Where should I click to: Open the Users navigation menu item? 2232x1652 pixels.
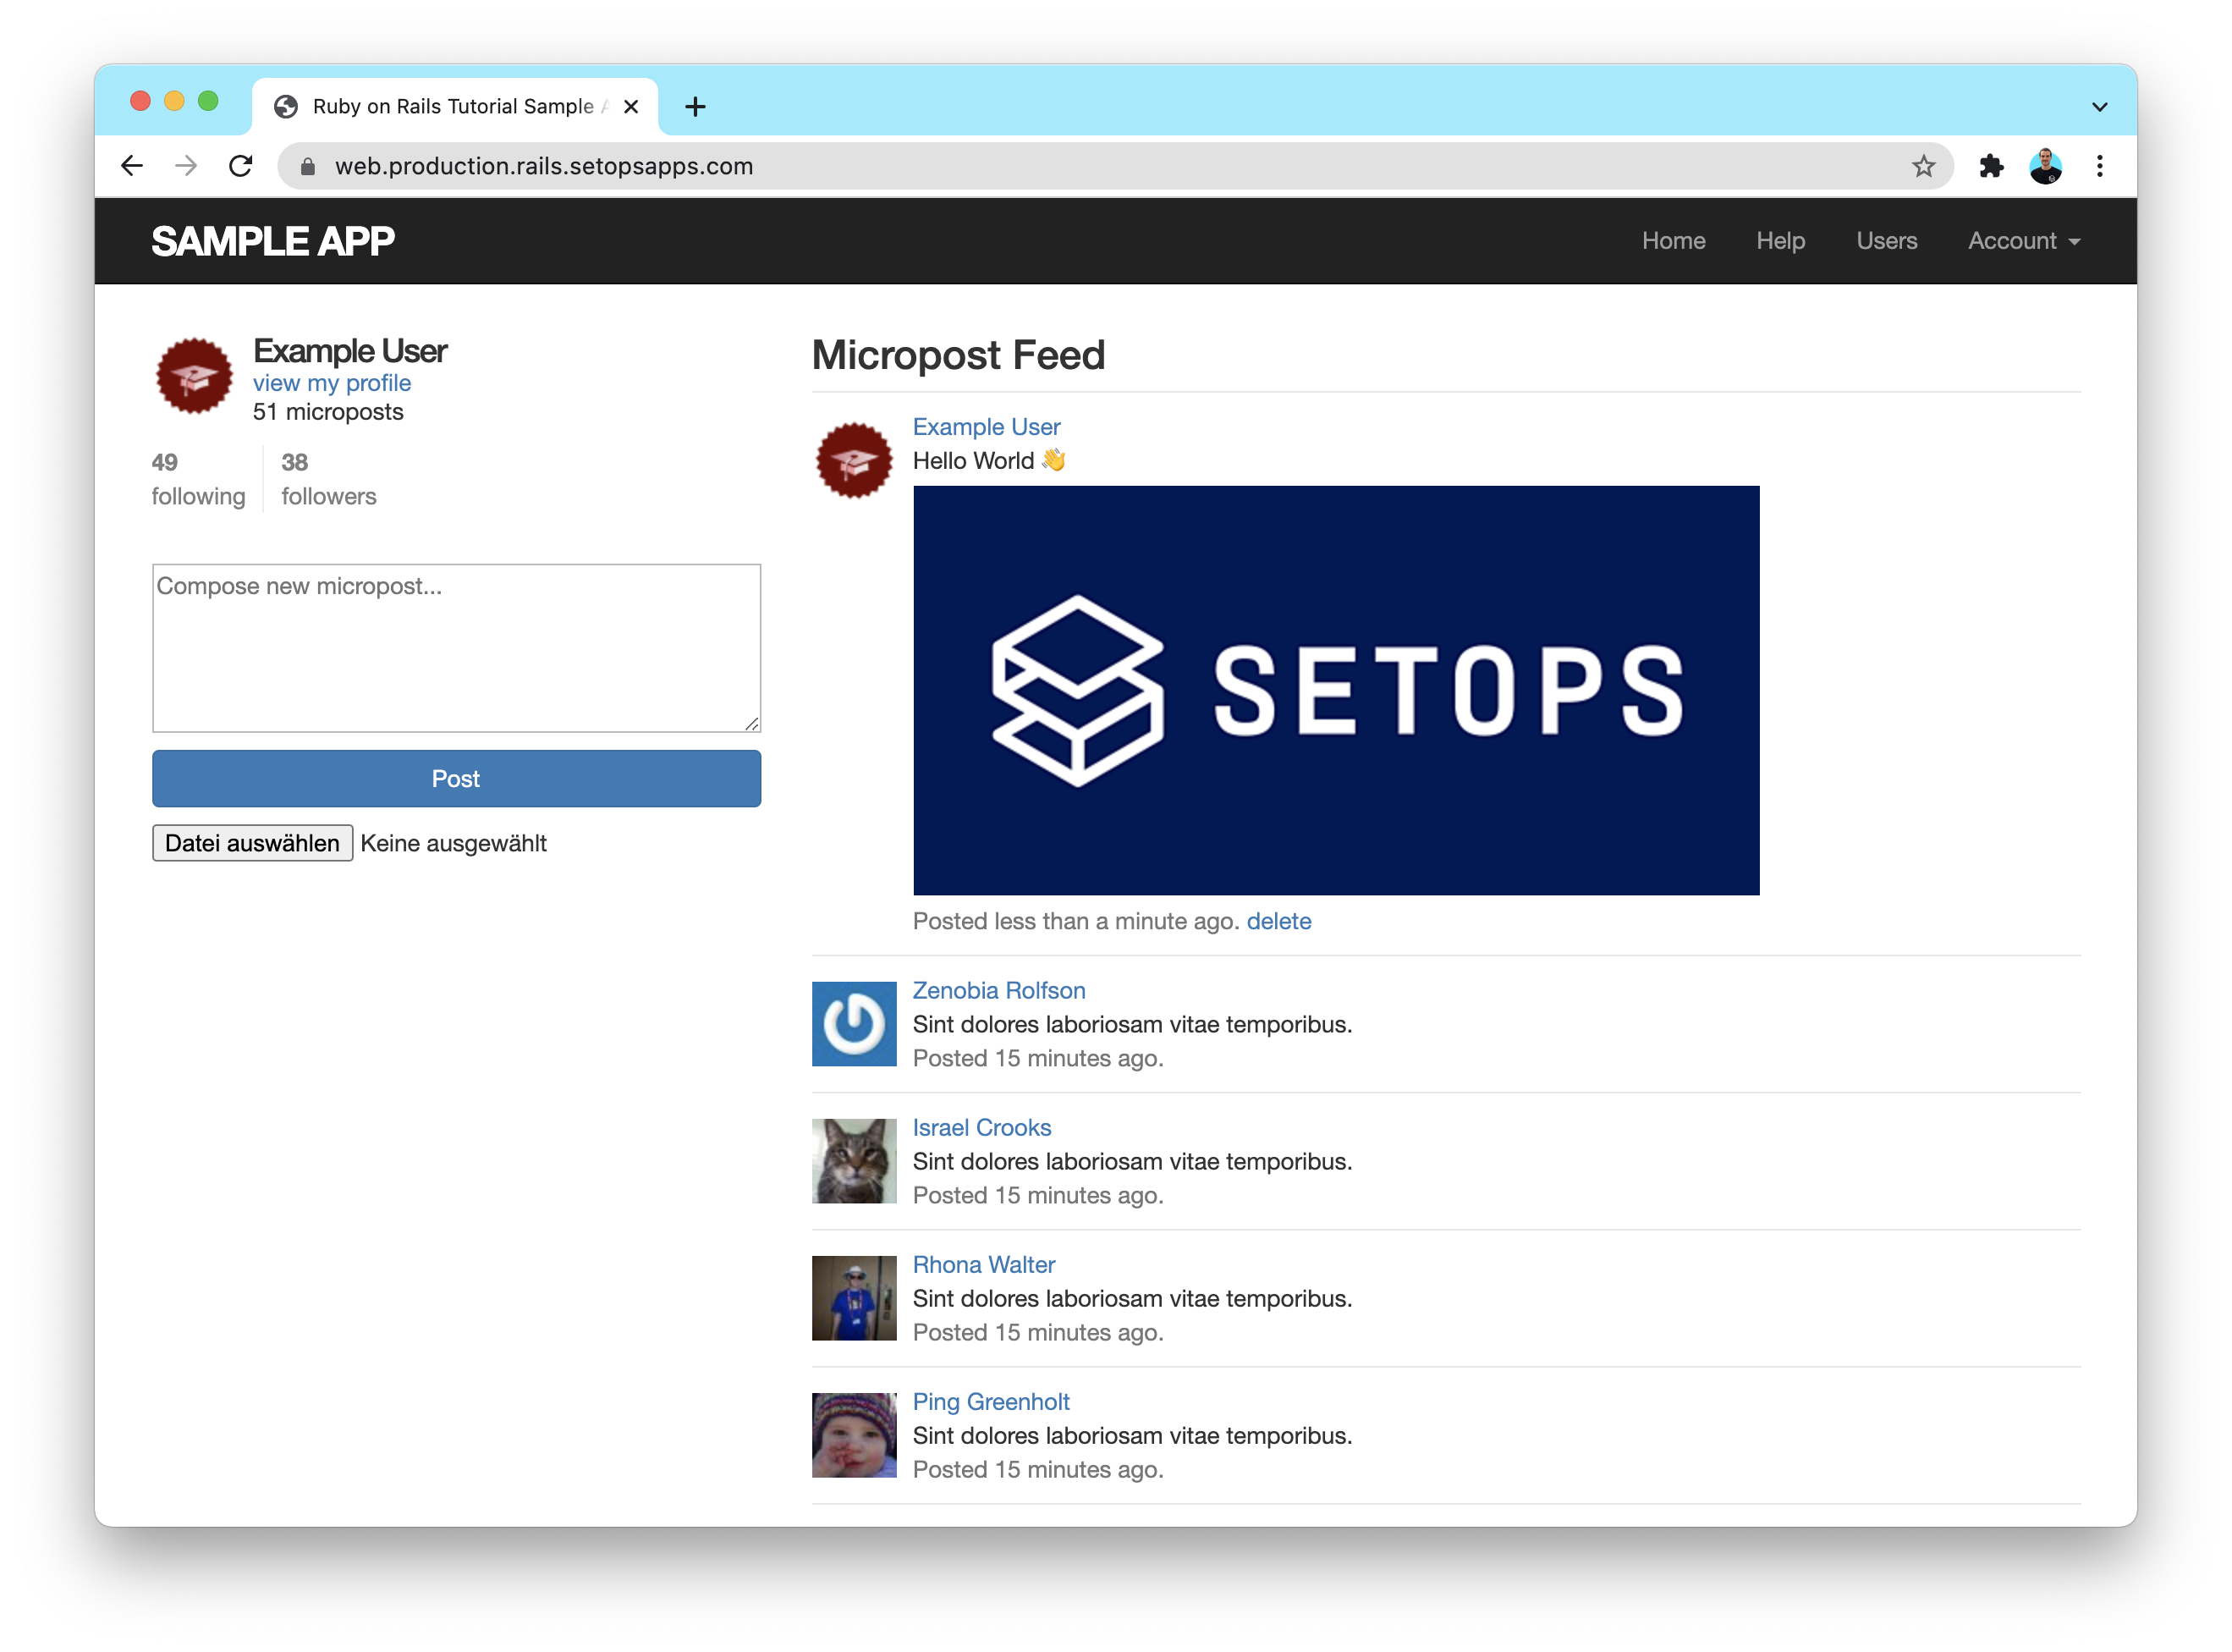click(1887, 240)
